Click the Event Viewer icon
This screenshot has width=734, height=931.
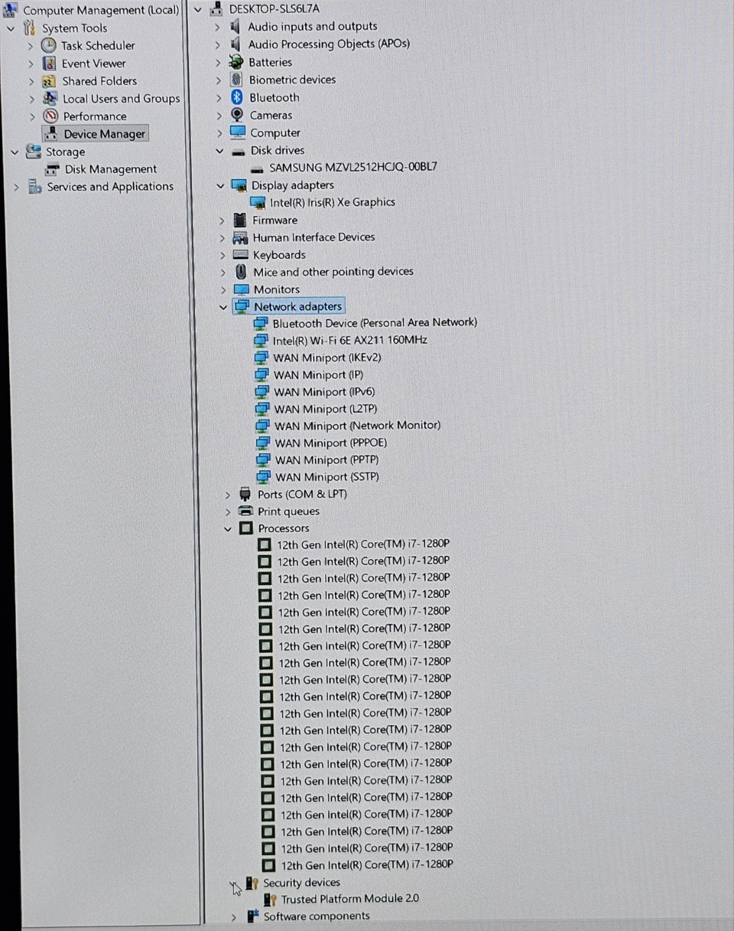[x=49, y=63]
